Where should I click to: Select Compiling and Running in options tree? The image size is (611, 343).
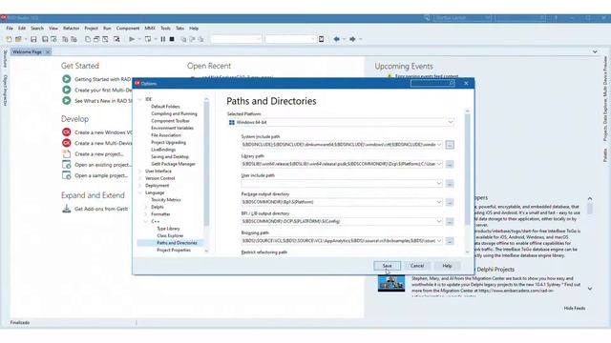[174, 113]
